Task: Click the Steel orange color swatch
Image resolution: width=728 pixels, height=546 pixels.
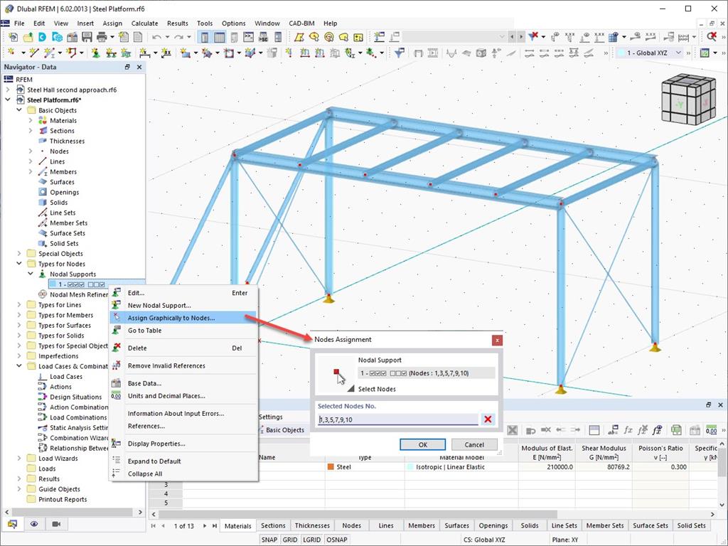Action: pos(331,467)
